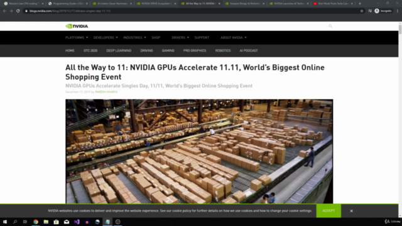Viewport: 402px width, 226px height.
Task: Open the Deep Learning blog category
Action: click(x=119, y=51)
